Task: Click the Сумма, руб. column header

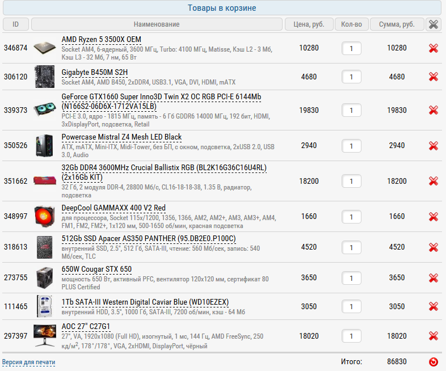Action: pyautogui.click(x=397, y=24)
